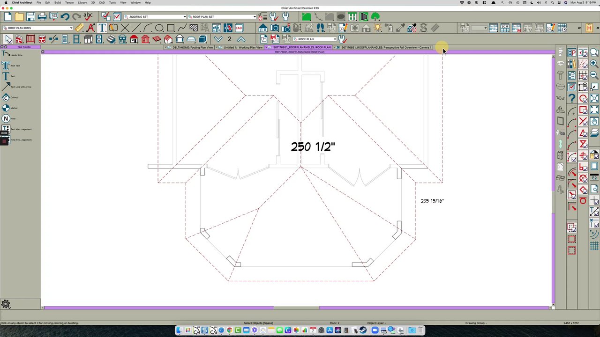Open the CAD menu

point(102,2)
